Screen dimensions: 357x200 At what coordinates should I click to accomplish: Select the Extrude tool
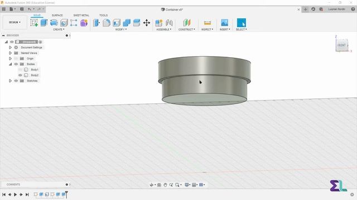pyautogui.click(x=44, y=23)
